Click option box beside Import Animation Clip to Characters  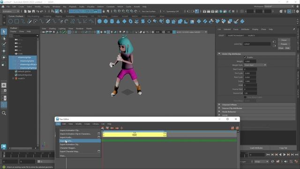coord(99,134)
